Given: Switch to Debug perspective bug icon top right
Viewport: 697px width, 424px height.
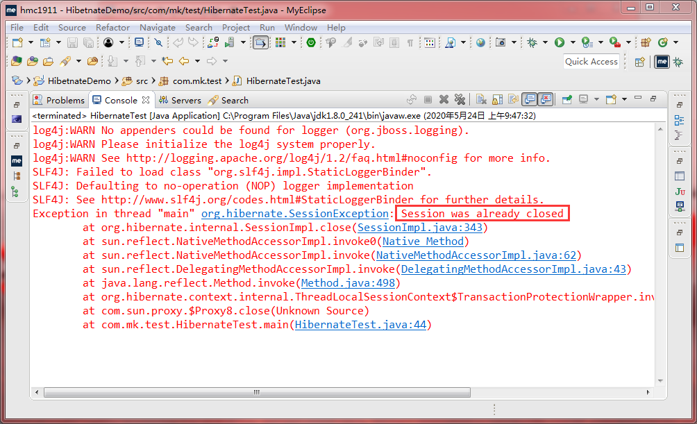Looking at the screenshot, I should point(678,62).
